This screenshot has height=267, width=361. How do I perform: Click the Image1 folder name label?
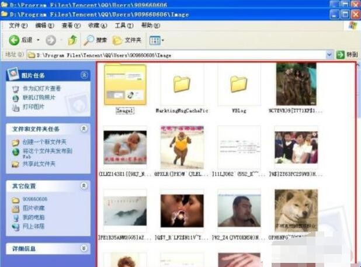tap(125, 110)
